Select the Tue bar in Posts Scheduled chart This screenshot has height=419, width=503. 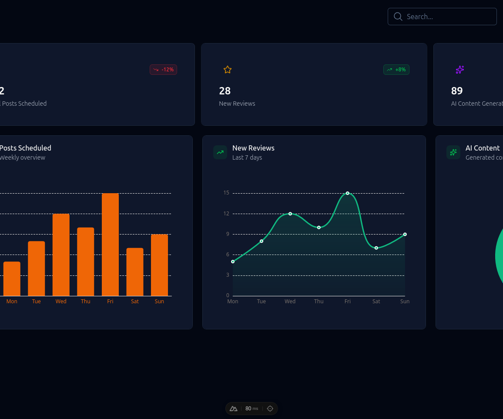(36, 268)
